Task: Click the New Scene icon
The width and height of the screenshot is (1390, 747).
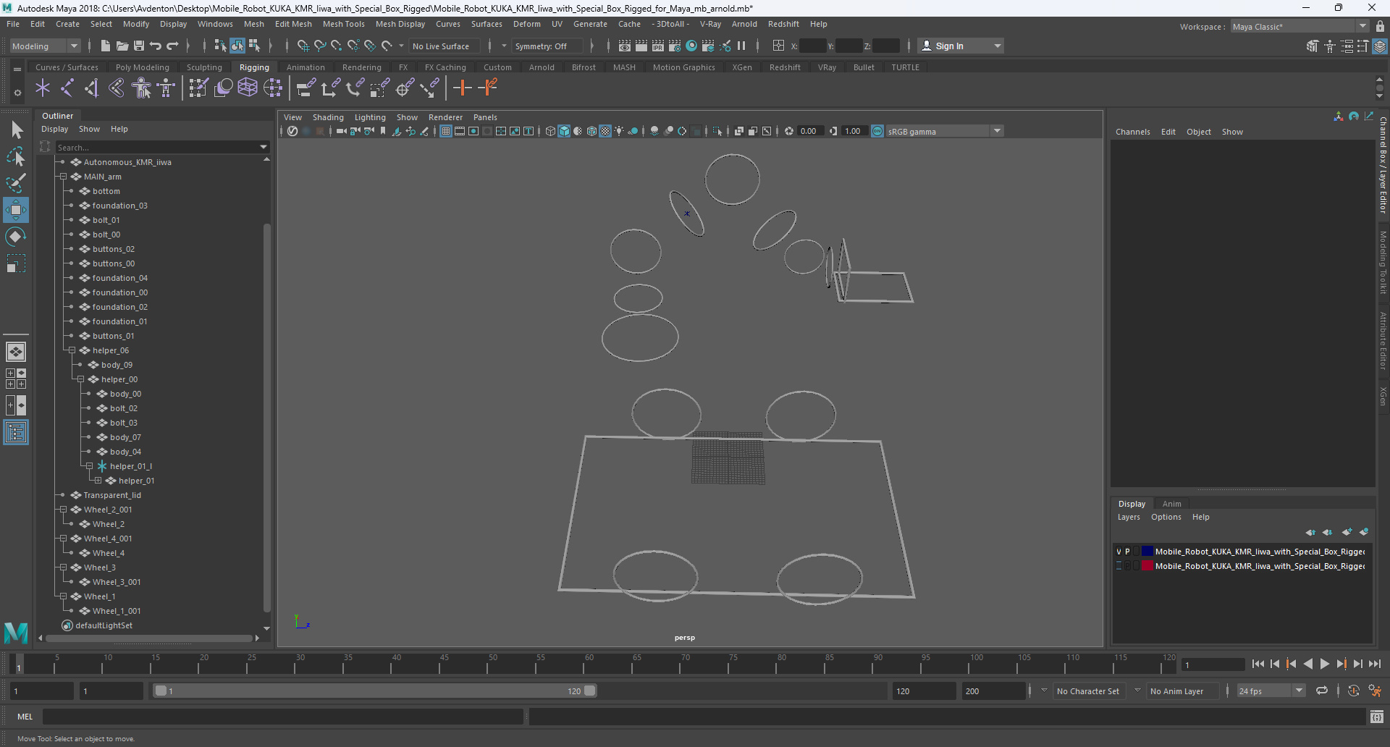Action: [x=106, y=46]
